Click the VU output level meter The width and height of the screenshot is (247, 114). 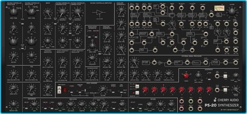(219, 9)
